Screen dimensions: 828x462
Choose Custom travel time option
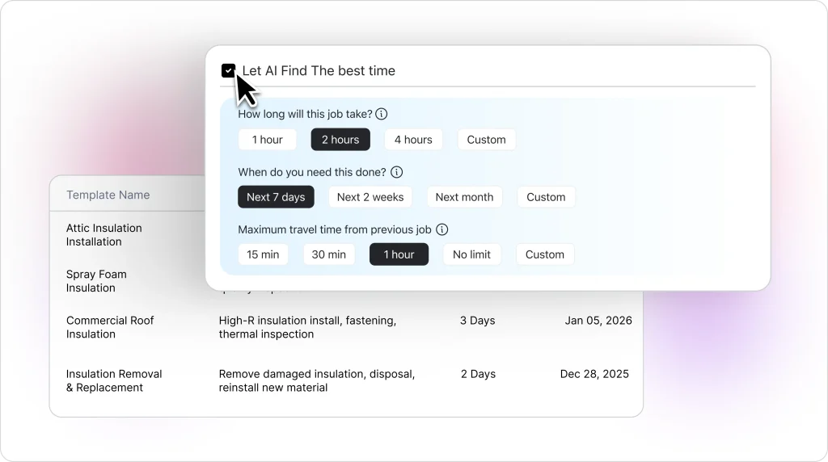[545, 254]
